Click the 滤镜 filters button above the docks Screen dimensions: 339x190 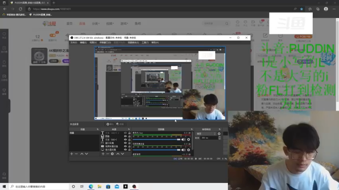120,124
